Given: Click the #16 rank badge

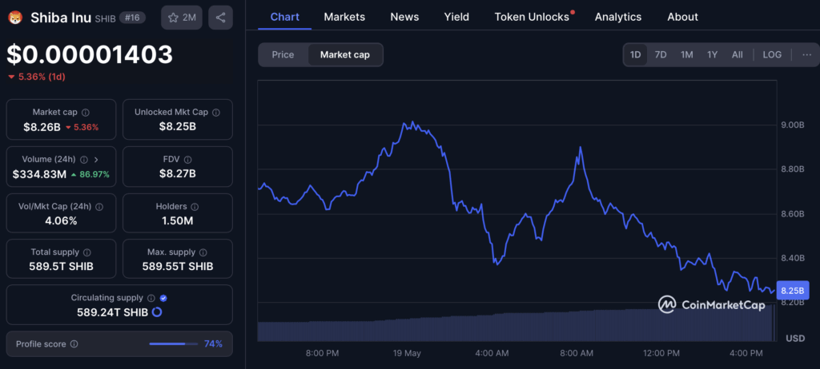Looking at the screenshot, I should coord(132,18).
